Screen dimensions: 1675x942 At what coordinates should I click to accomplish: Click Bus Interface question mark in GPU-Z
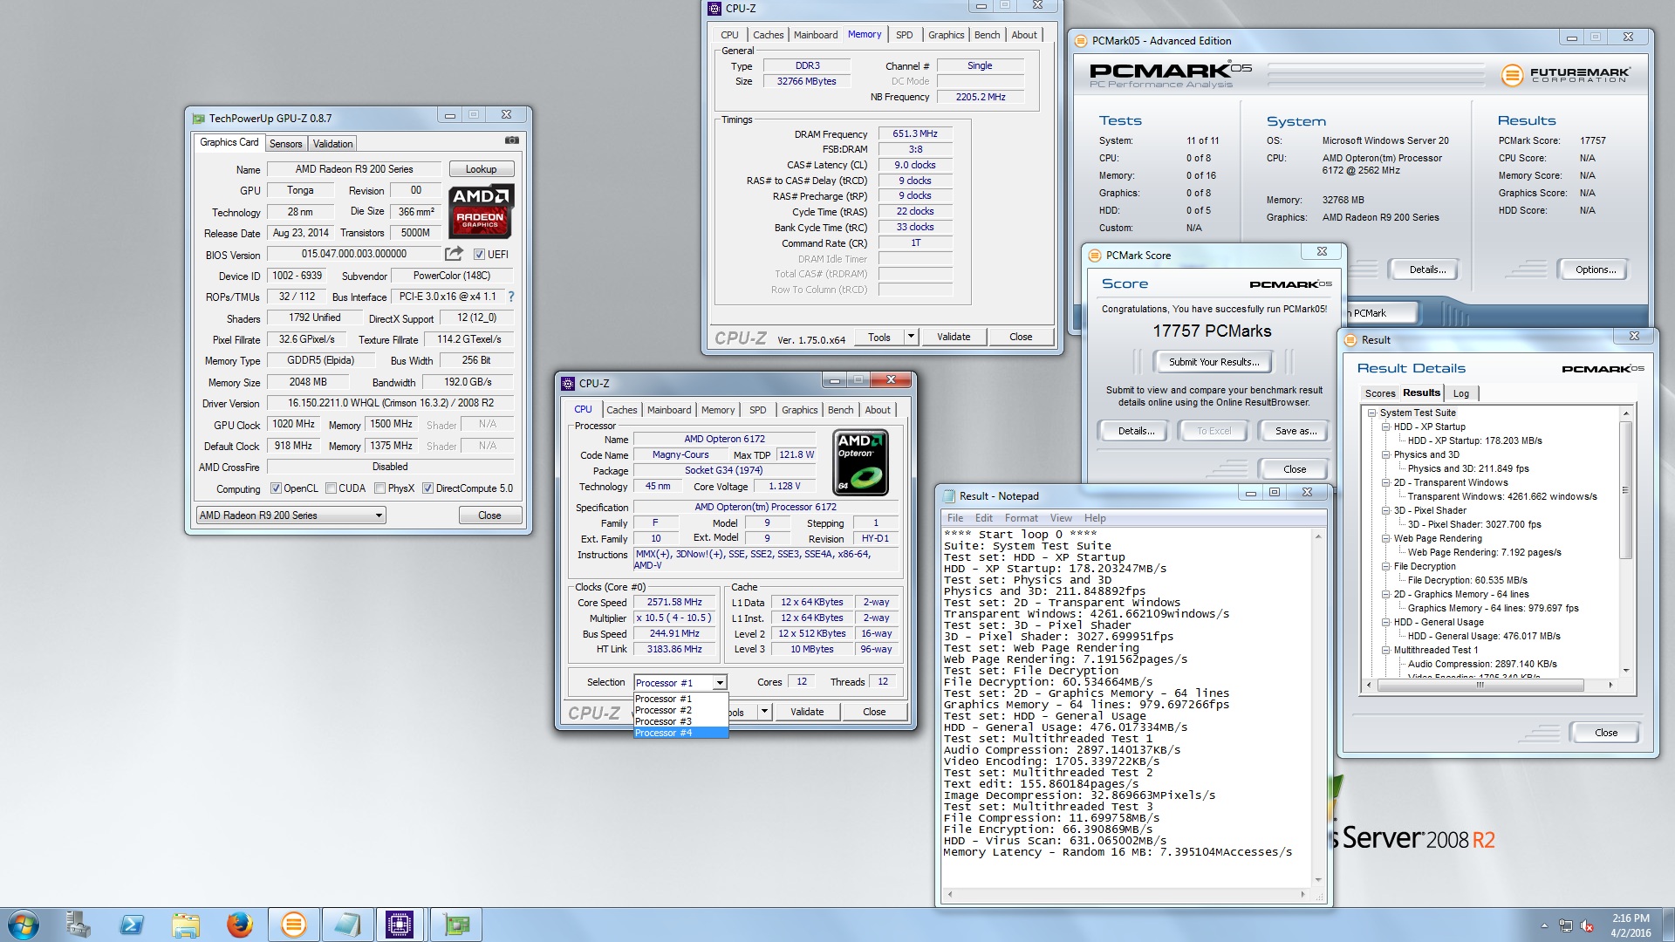pos(511,297)
